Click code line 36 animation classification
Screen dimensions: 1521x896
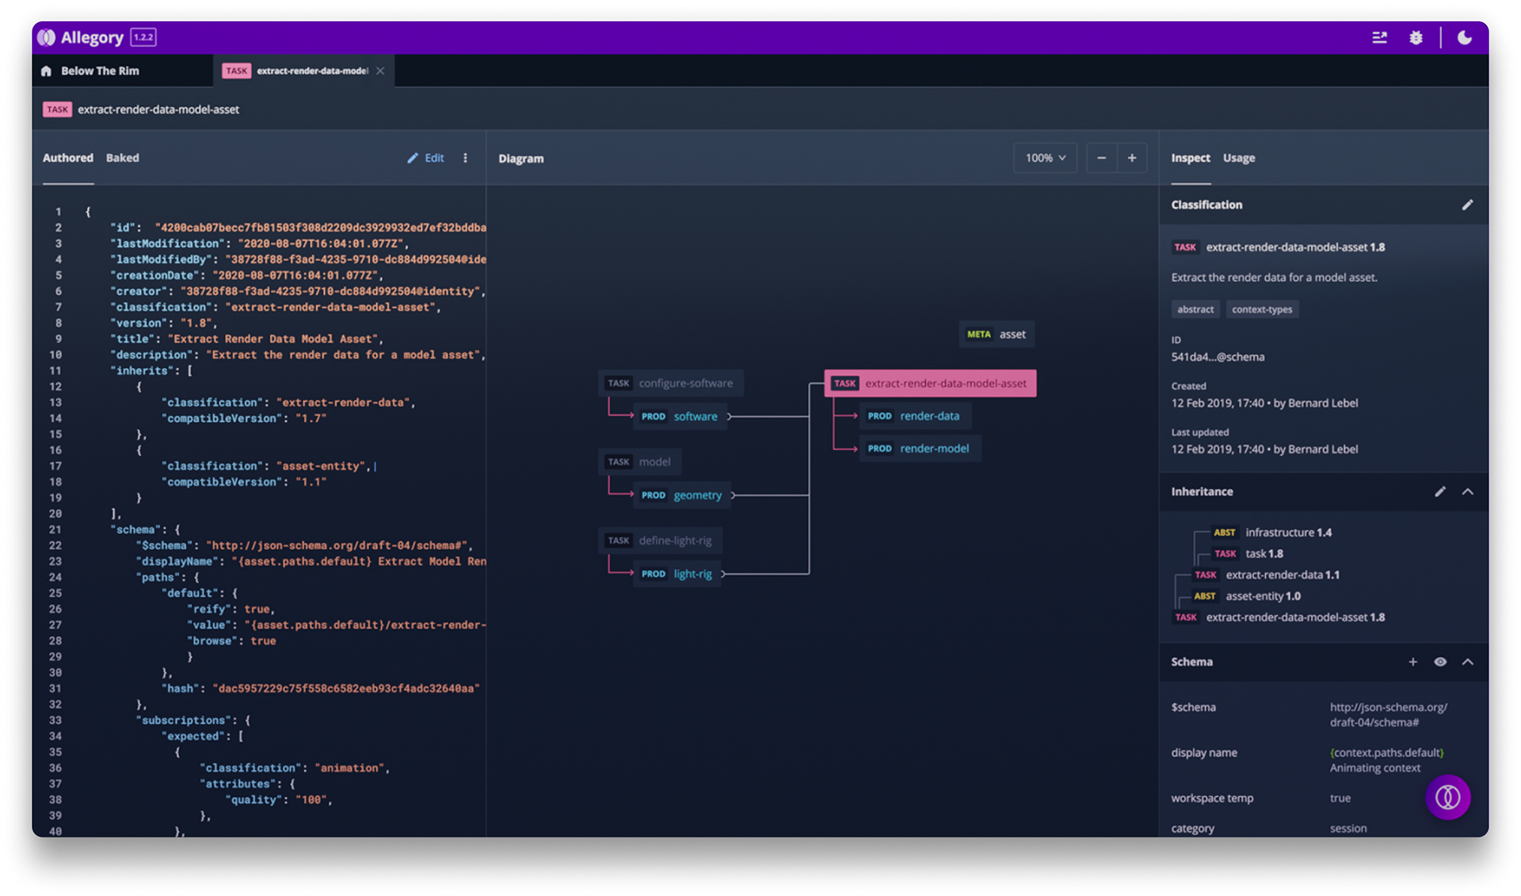[x=295, y=768]
